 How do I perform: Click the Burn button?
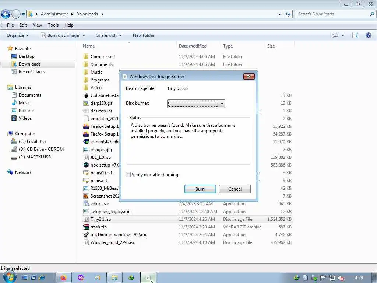[x=200, y=189]
